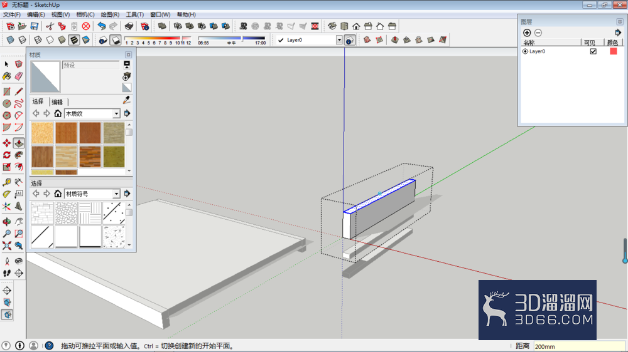
Task: Pick the Eraser tool
Action: (x=19, y=76)
